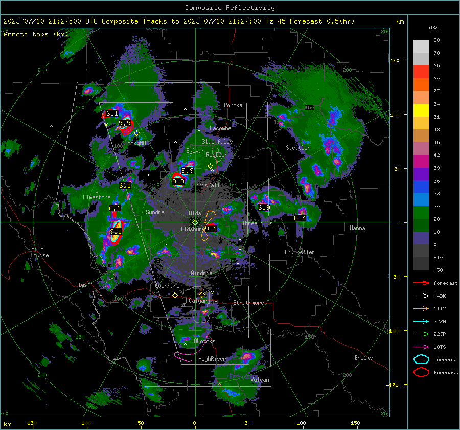
Task: Click the 'Annot: tops (km)' annotation text
Action: pos(36,34)
